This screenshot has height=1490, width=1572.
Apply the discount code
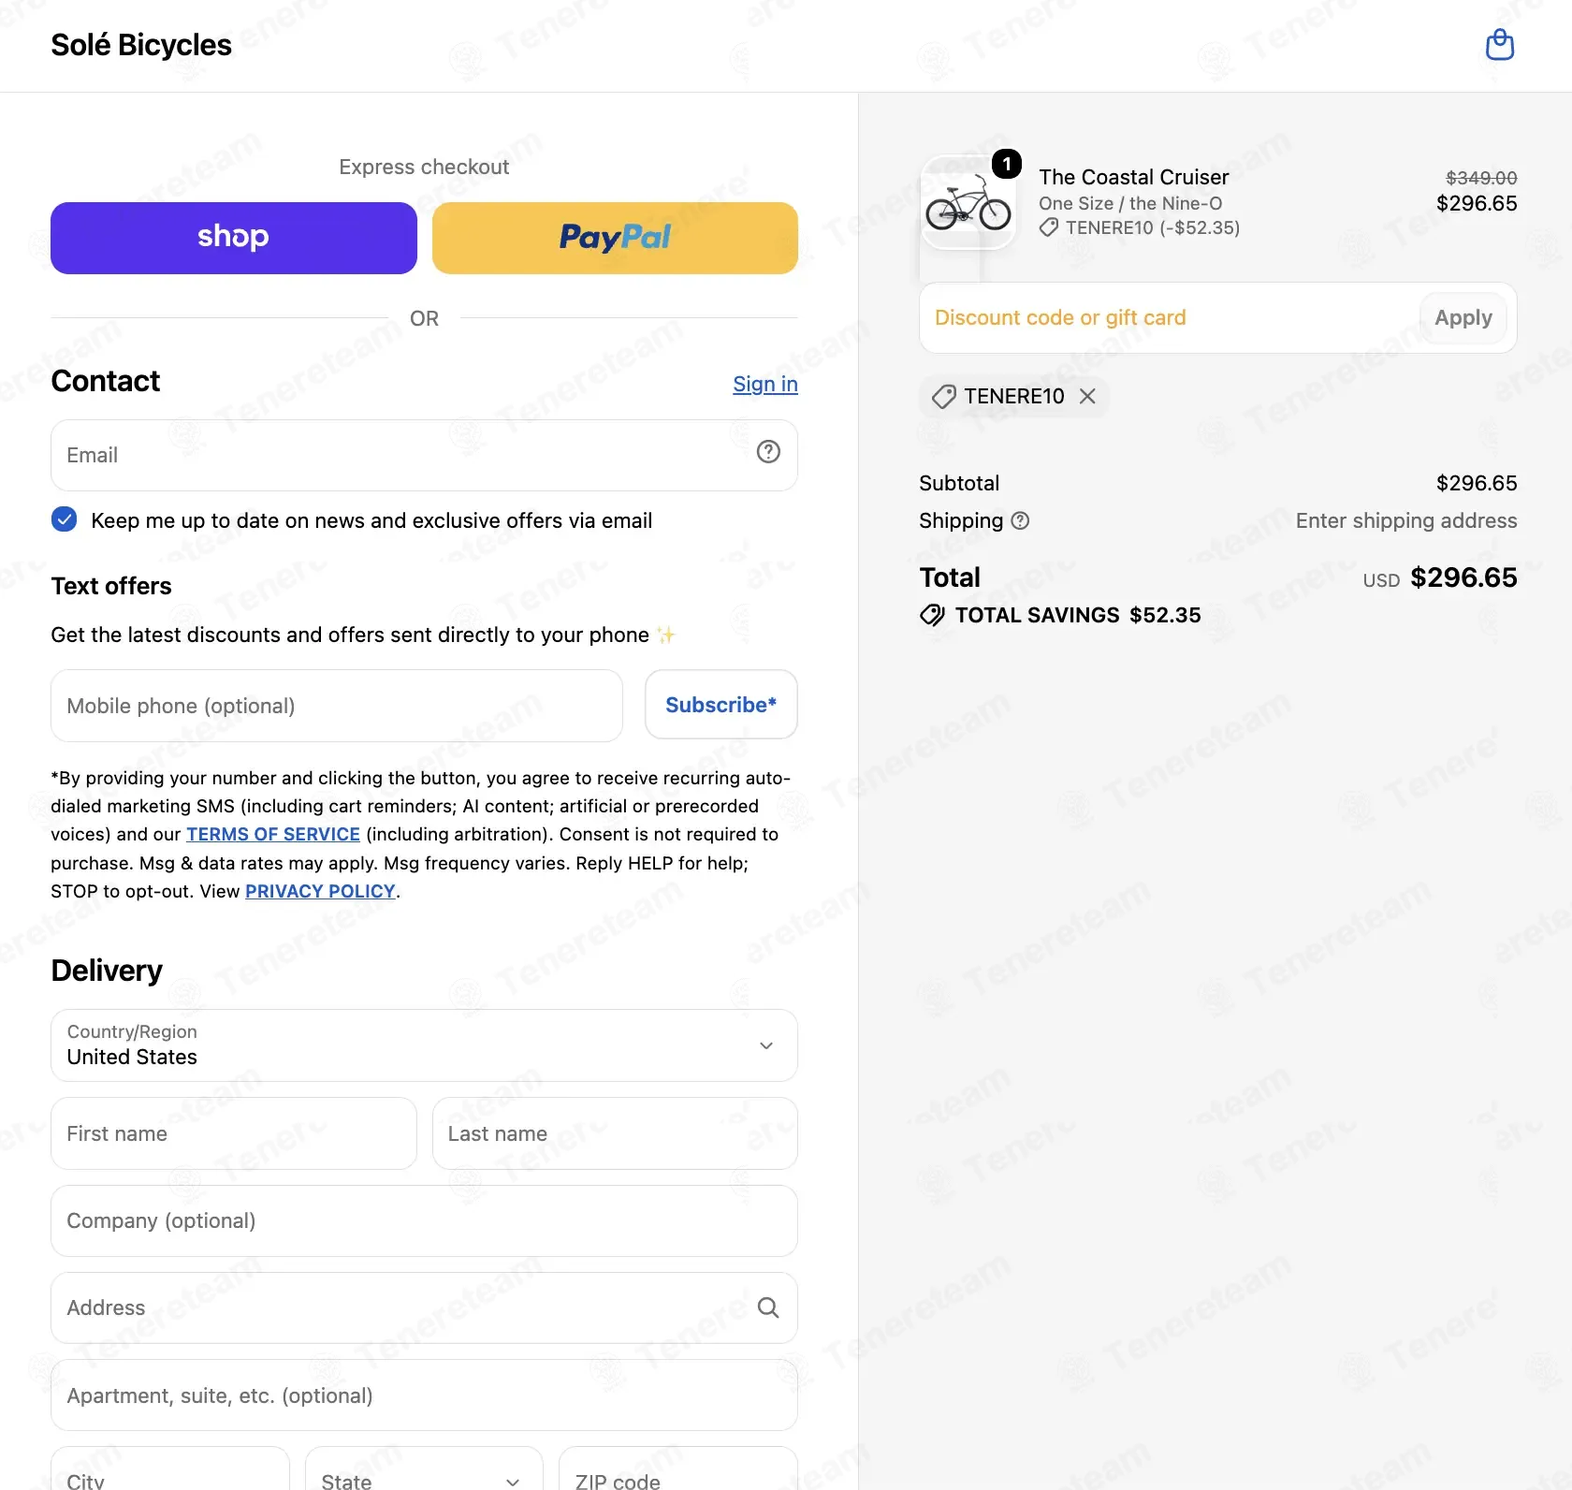click(1463, 318)
